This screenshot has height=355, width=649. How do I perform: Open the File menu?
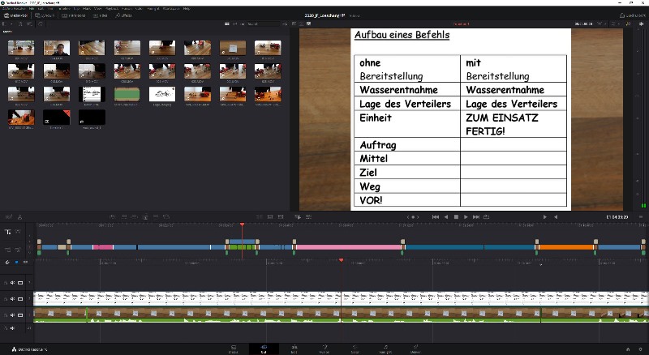pos(32,9)
